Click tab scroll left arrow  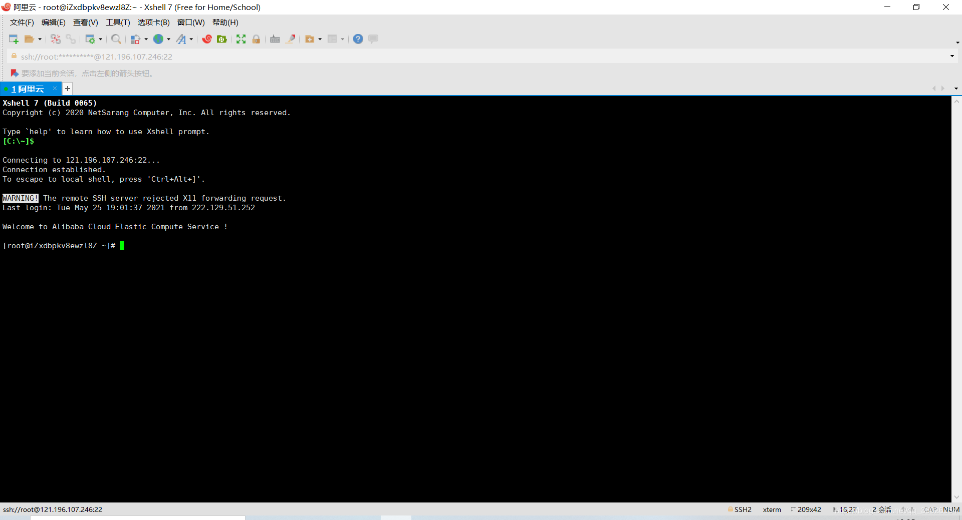coord(934,89)
